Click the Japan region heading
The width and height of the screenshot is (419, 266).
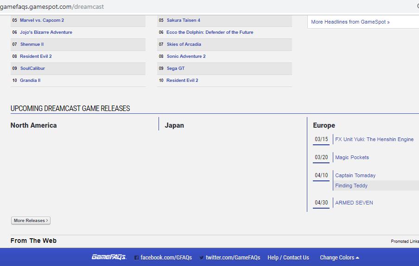(174, 125)
